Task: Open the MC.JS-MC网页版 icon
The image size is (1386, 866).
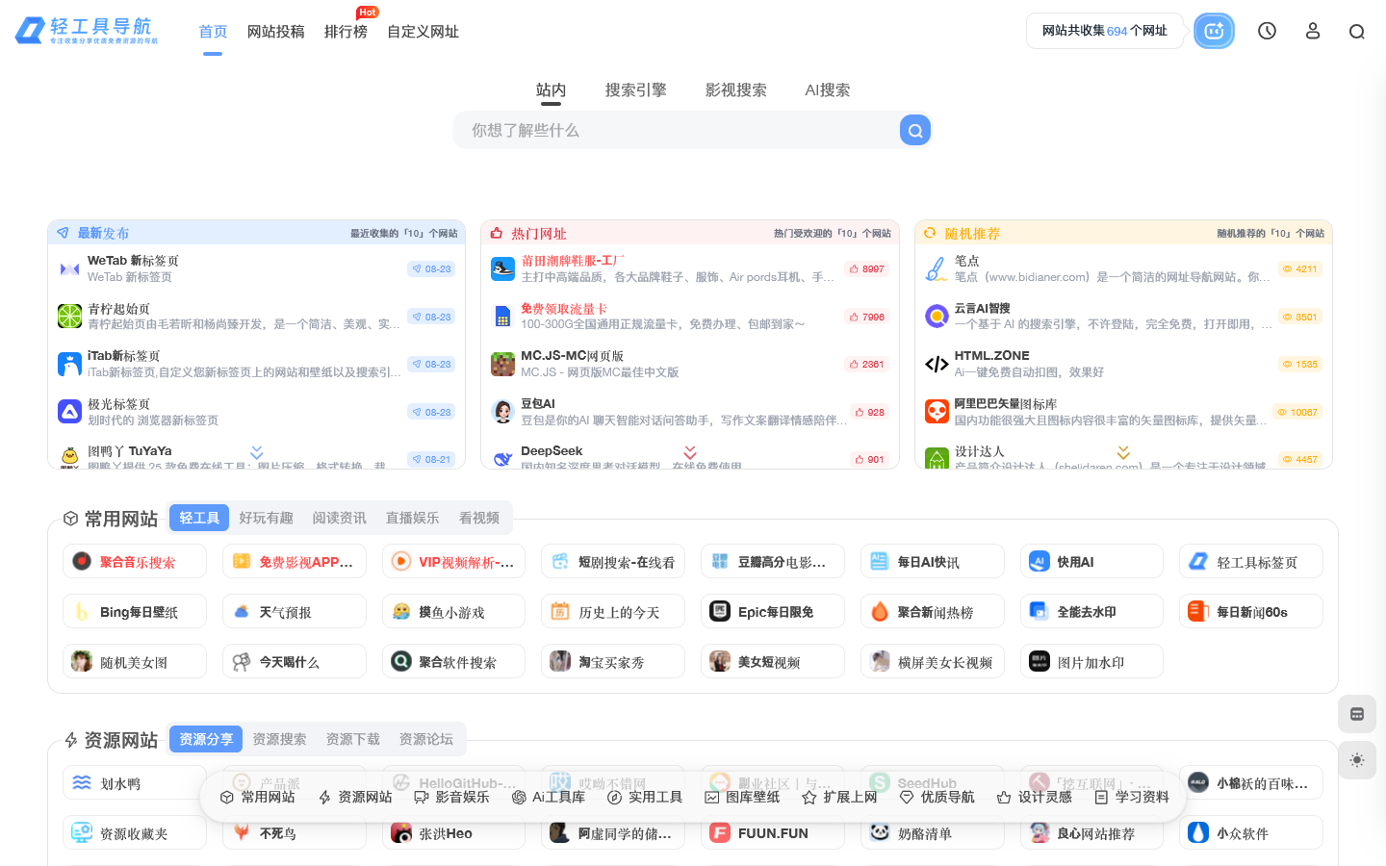Action: 502,364
